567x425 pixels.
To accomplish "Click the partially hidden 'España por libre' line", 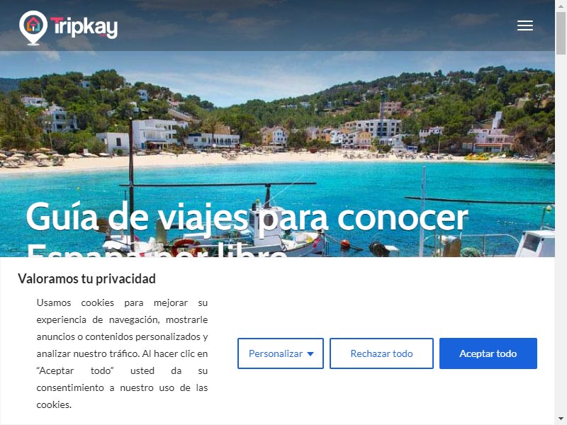I will coord(157,250).
